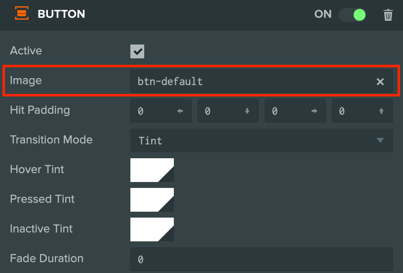Open the Hover Tint color picker
The height and width of the screenshot is (273, 403).
[x=152, y=170]
